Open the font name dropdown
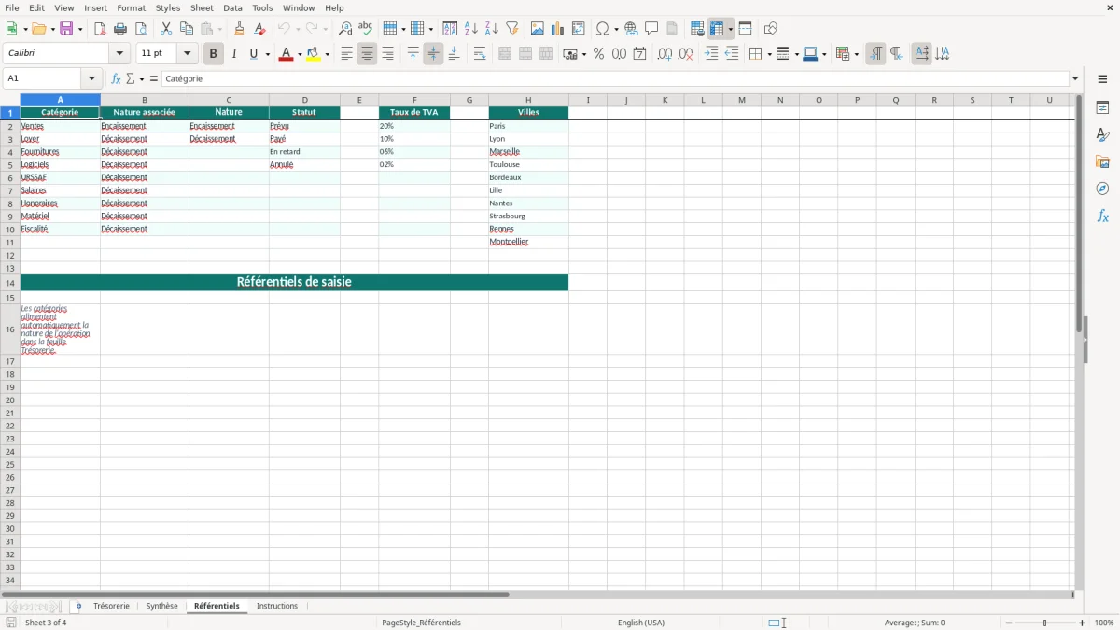 pyautogui.click(x=119, y=54)
